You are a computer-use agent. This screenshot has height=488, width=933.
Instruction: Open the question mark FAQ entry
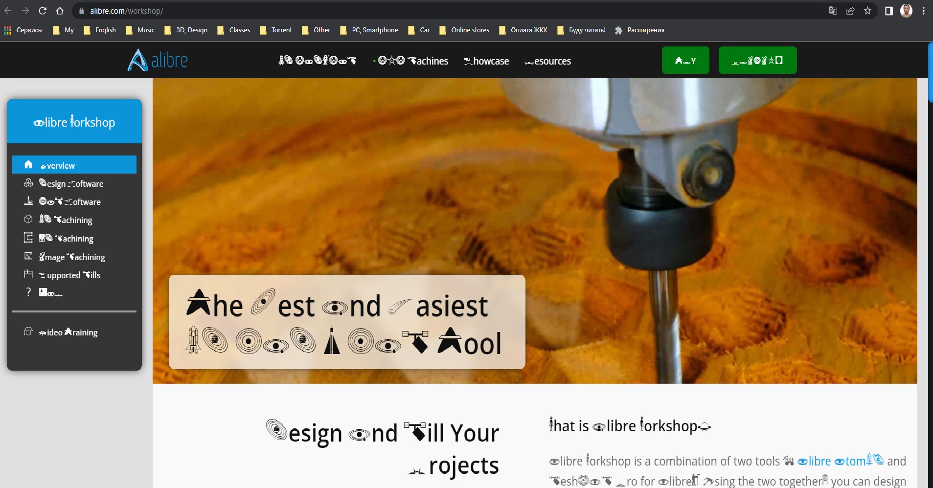tap(74, 292)
